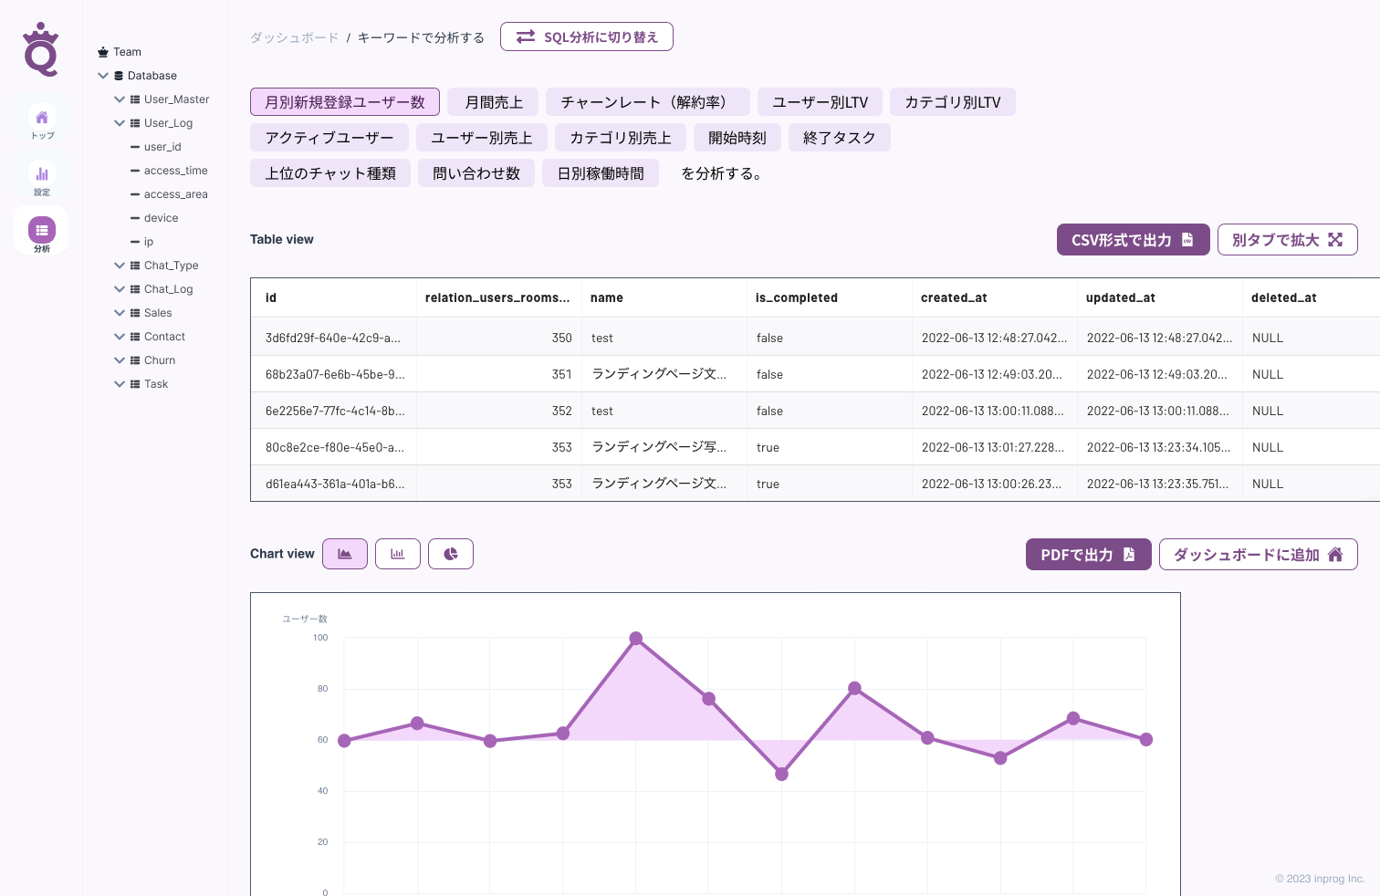Collapse the User_Log table chevron

pos(120,123)
